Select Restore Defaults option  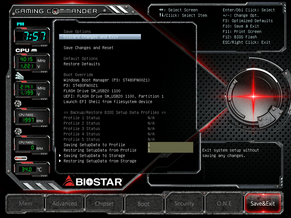click(x=82, y=64)
